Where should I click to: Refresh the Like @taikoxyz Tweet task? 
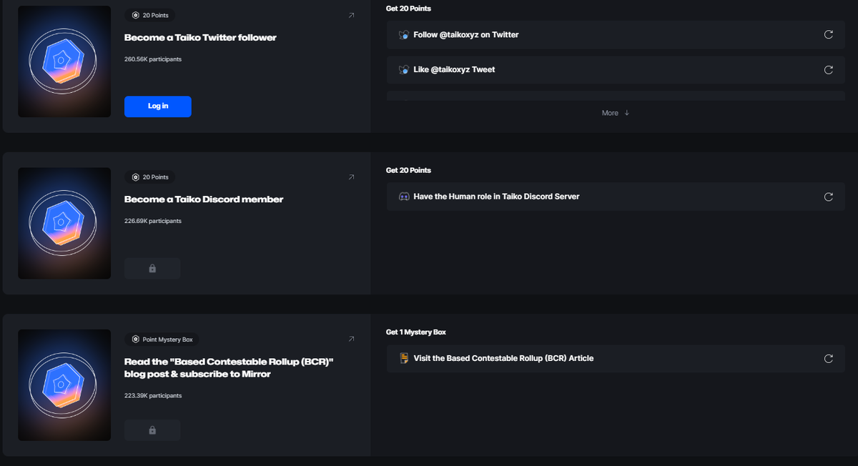829,70
